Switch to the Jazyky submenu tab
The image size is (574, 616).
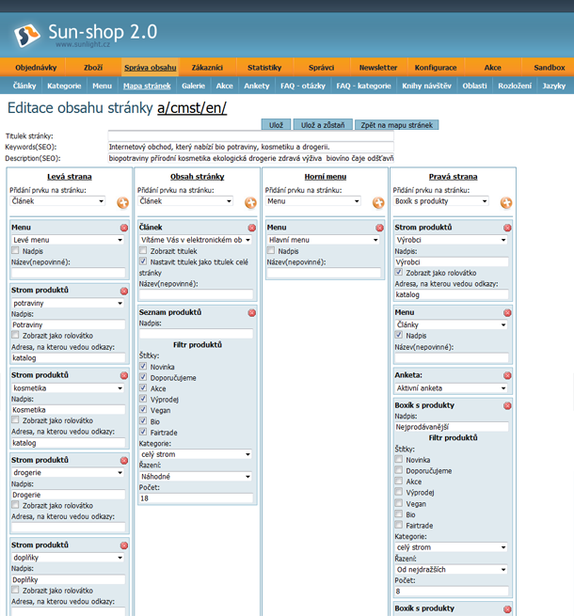(553, 86)
